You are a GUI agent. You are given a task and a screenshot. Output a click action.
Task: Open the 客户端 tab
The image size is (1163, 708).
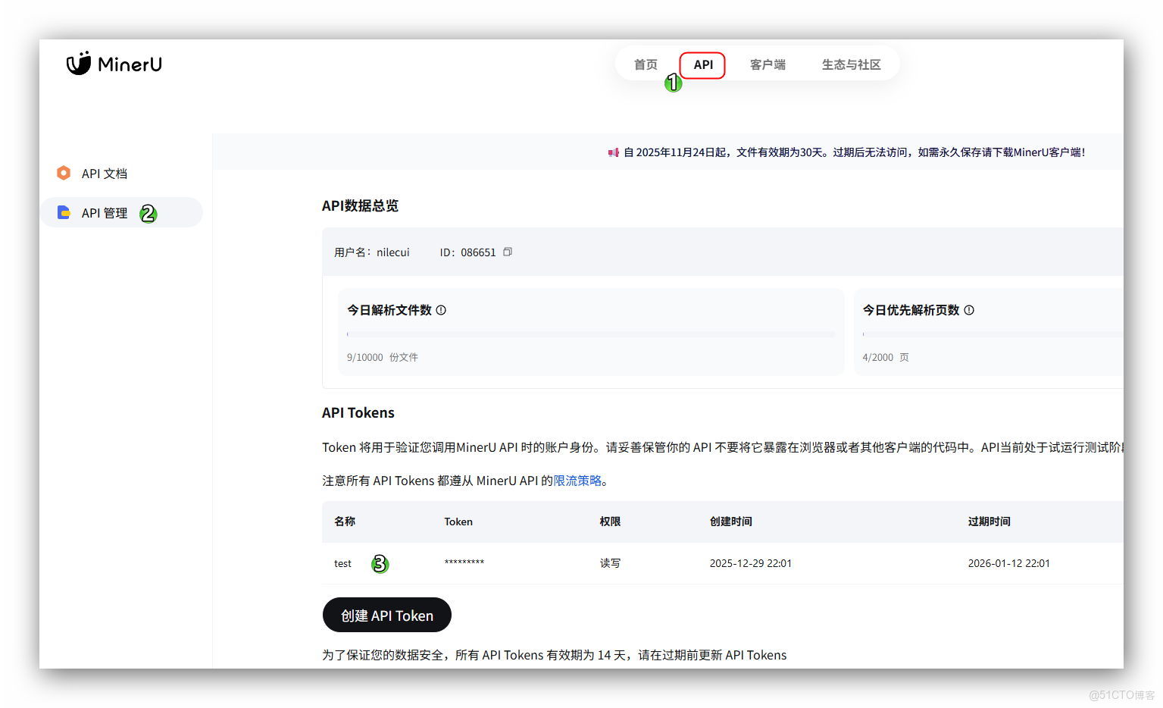[768, 64]
